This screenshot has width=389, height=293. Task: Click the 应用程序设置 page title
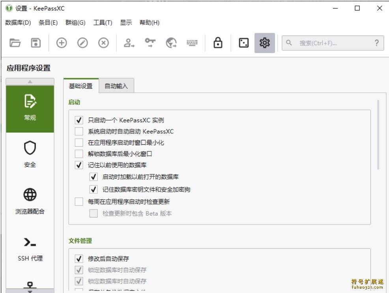28,68
